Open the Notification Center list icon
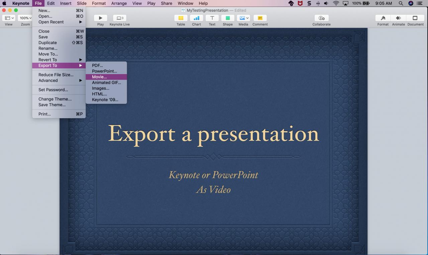This screenshot has width=428, height=255. click(420, 3)
